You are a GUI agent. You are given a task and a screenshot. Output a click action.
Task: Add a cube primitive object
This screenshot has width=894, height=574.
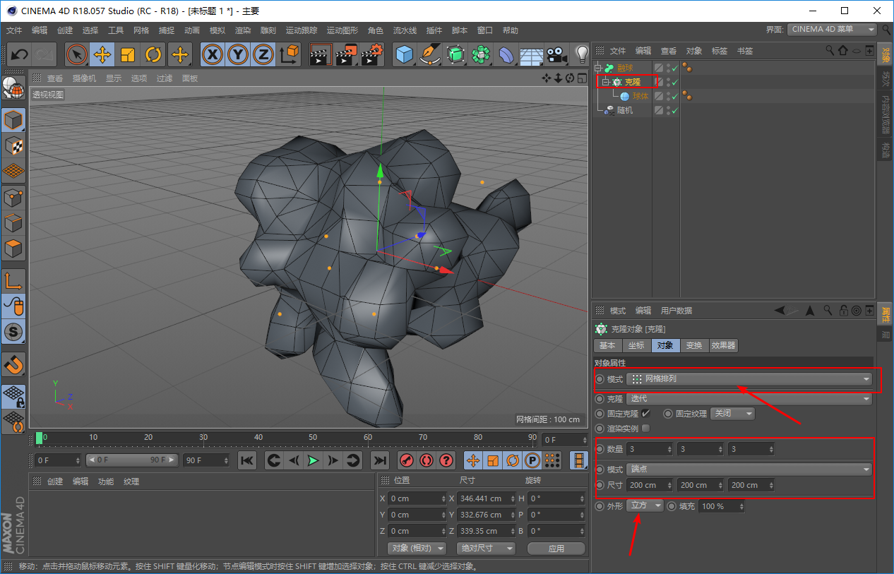coord(405,54)
